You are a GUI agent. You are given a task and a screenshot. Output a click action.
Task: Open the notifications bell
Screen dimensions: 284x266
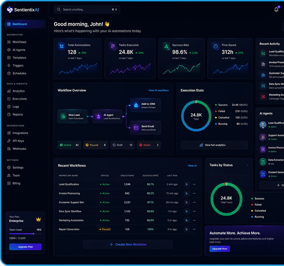tap(276, 10)
